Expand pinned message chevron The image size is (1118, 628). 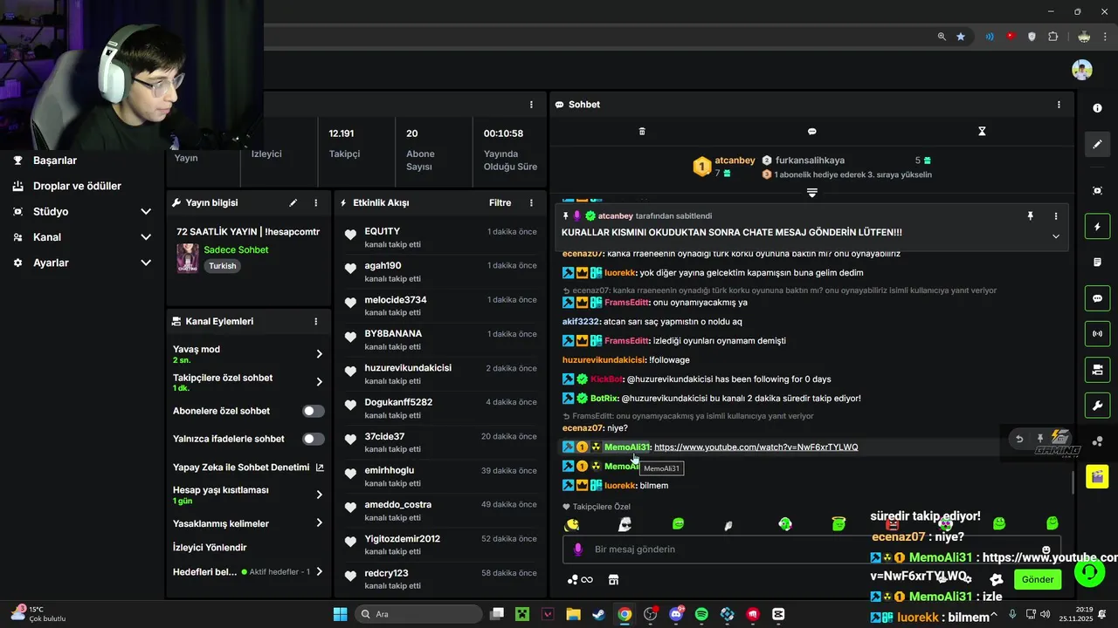click(1055, 236)
